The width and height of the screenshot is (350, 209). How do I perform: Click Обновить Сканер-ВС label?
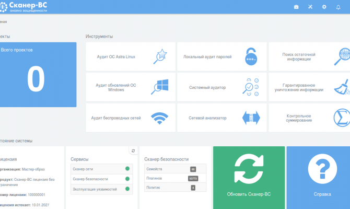point(249,194)
